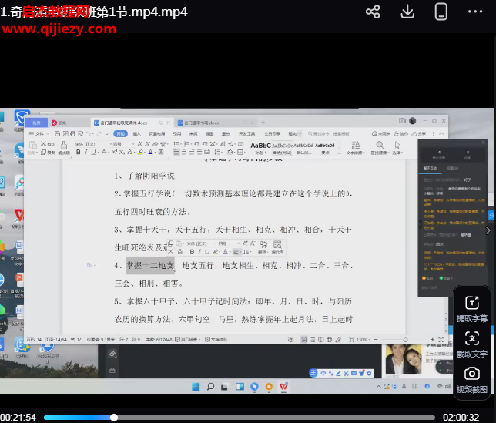Open the 选择 dropdown

397,148
